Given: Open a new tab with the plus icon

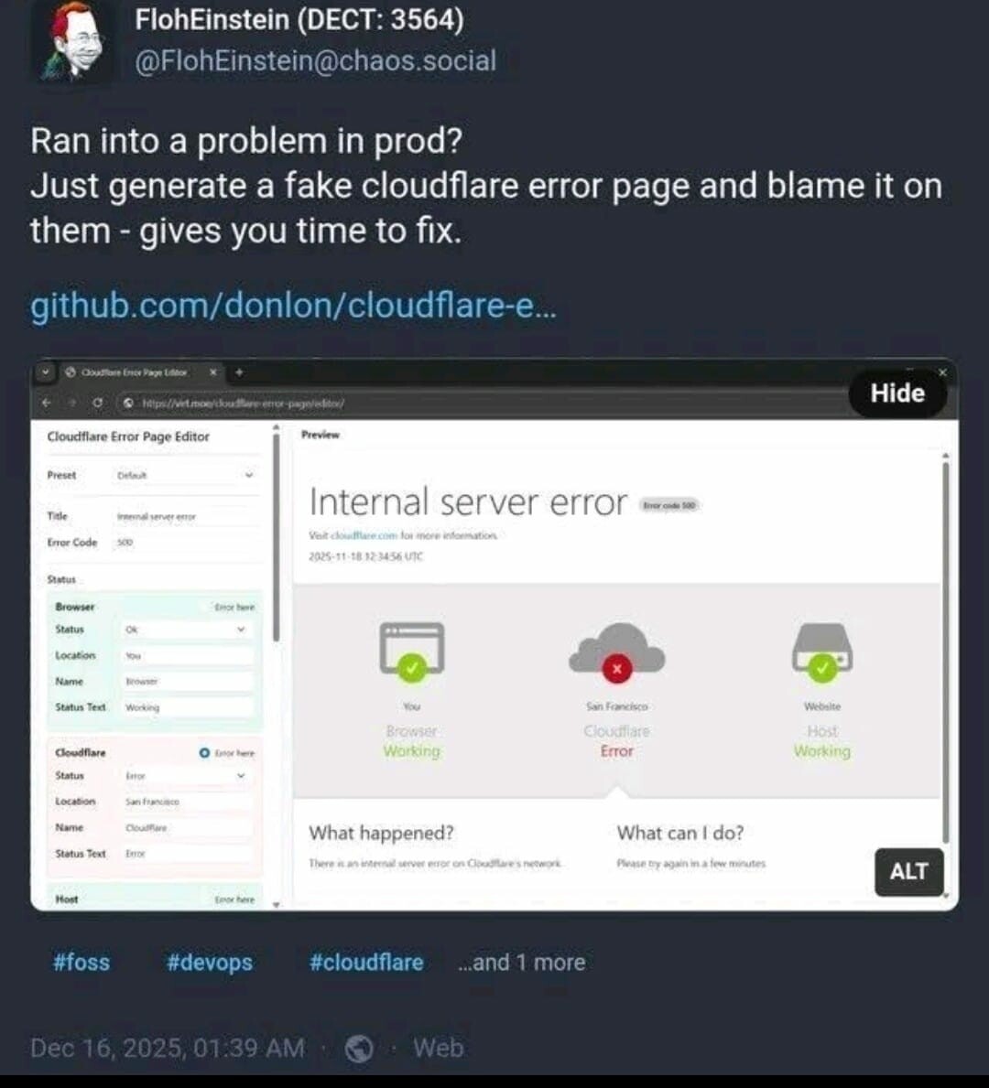Looking at the screenshot, I should 239,372.
